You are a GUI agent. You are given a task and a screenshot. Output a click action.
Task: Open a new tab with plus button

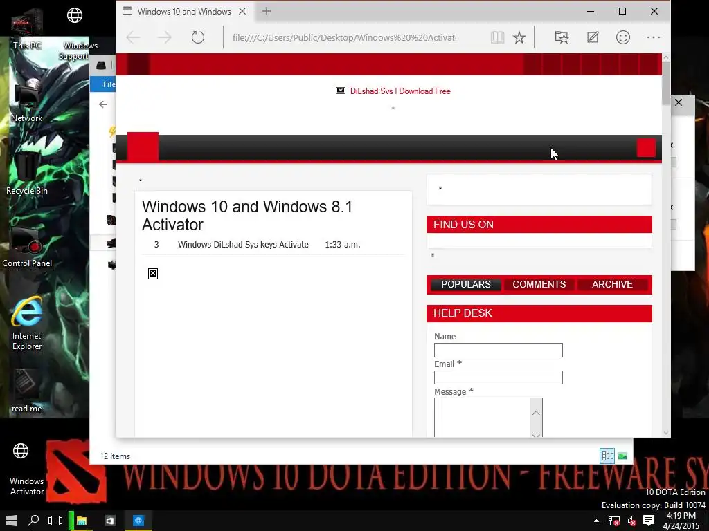click(x=267, y=11)
